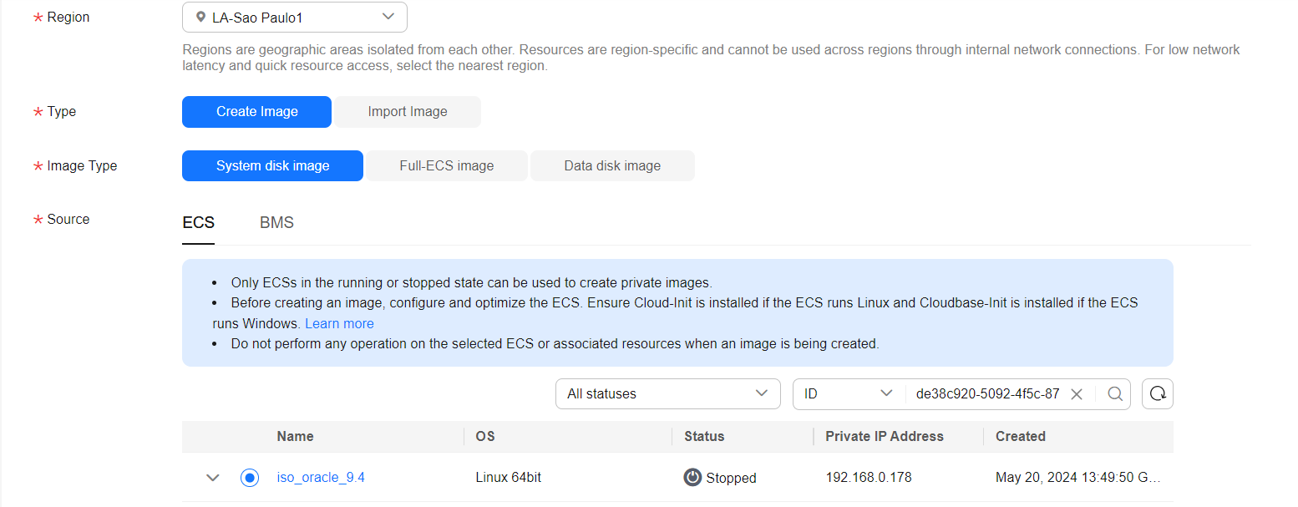Refresh the ECS list
Screen dimensions: 1298x507
(1157, 394)
